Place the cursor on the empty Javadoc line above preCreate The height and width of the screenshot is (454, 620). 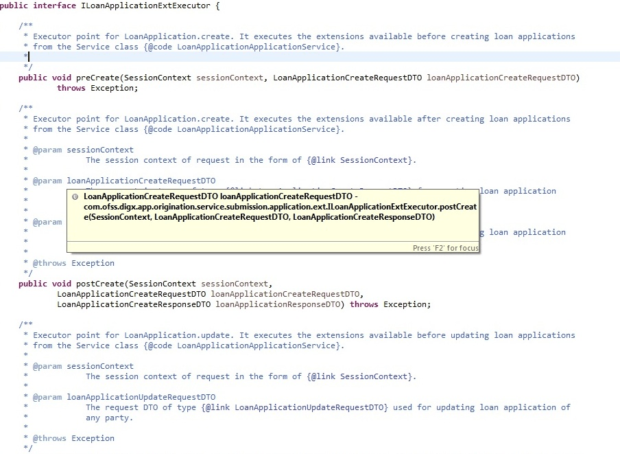click(x=27, y=57)
